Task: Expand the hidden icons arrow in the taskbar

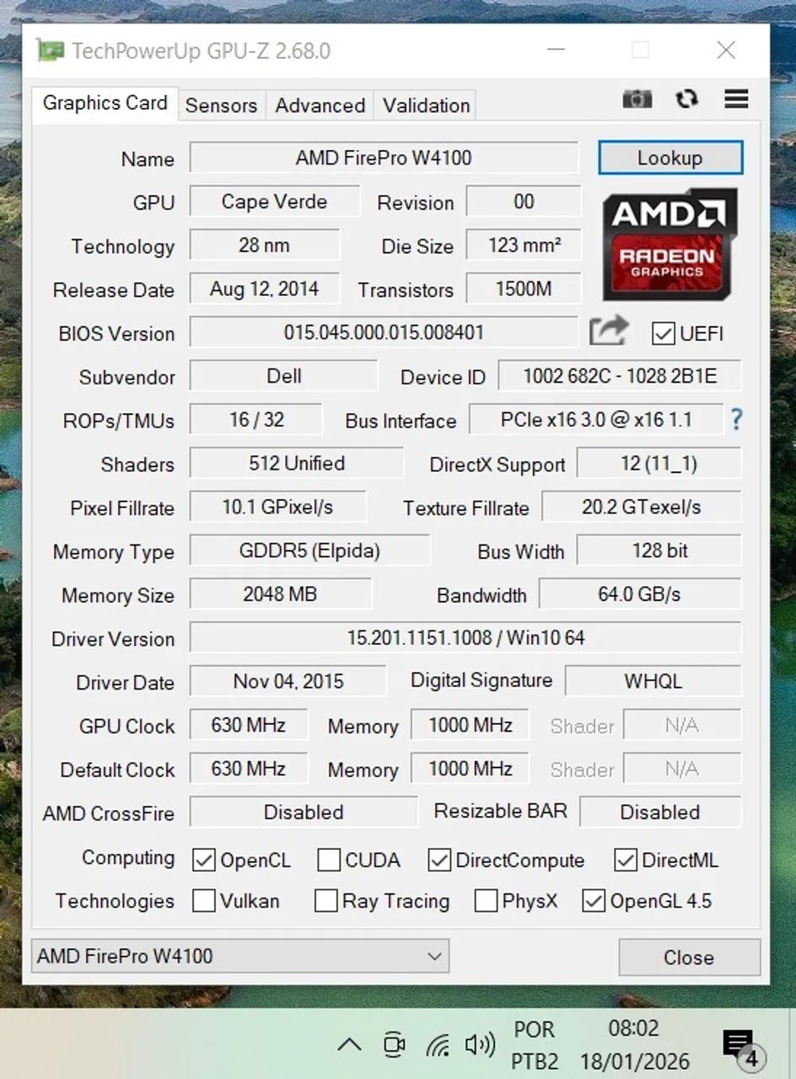Action: [x=349, y=1044]
